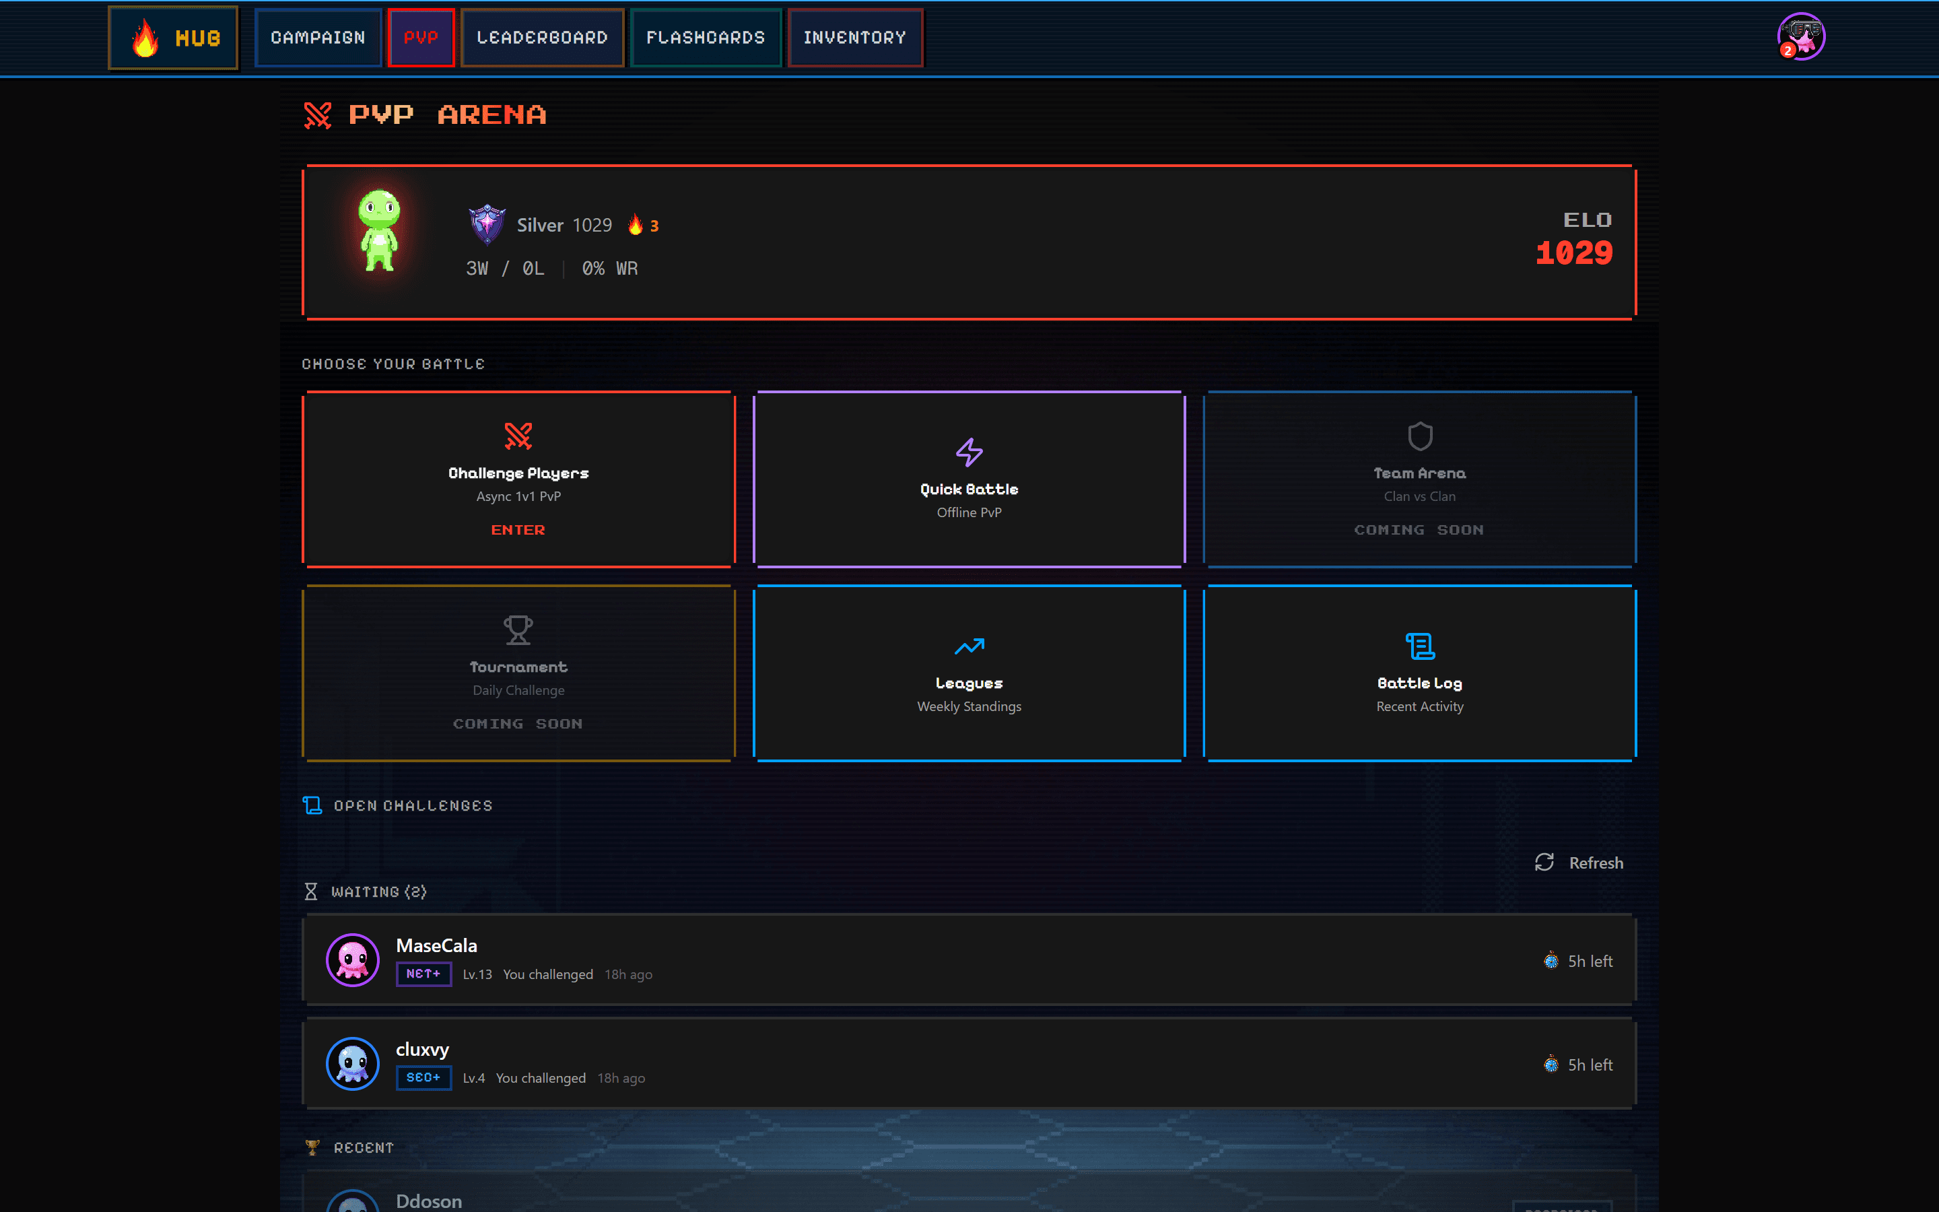The width and height of the screenshot is (1939, 1212).
Task: Click the scroll icon on Battle Log card
Action: click(1419, 646)
